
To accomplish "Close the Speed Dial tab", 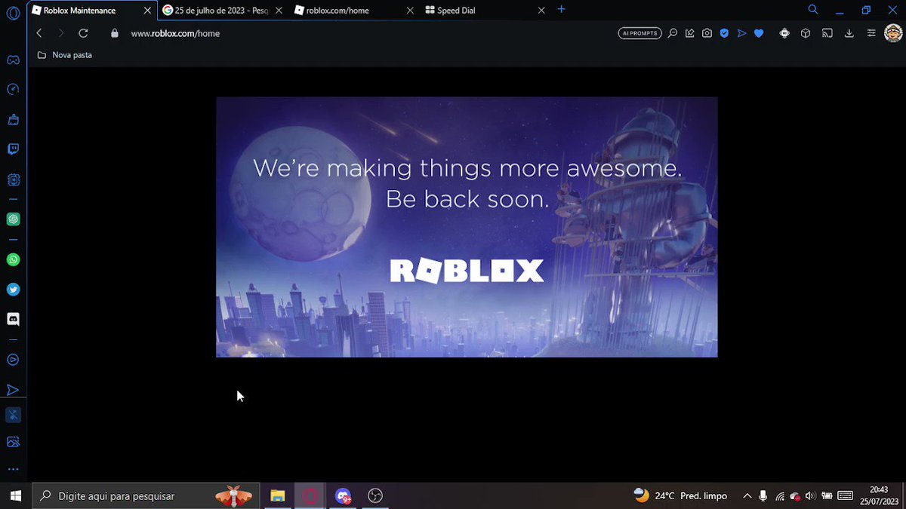I will pos(541,11).
